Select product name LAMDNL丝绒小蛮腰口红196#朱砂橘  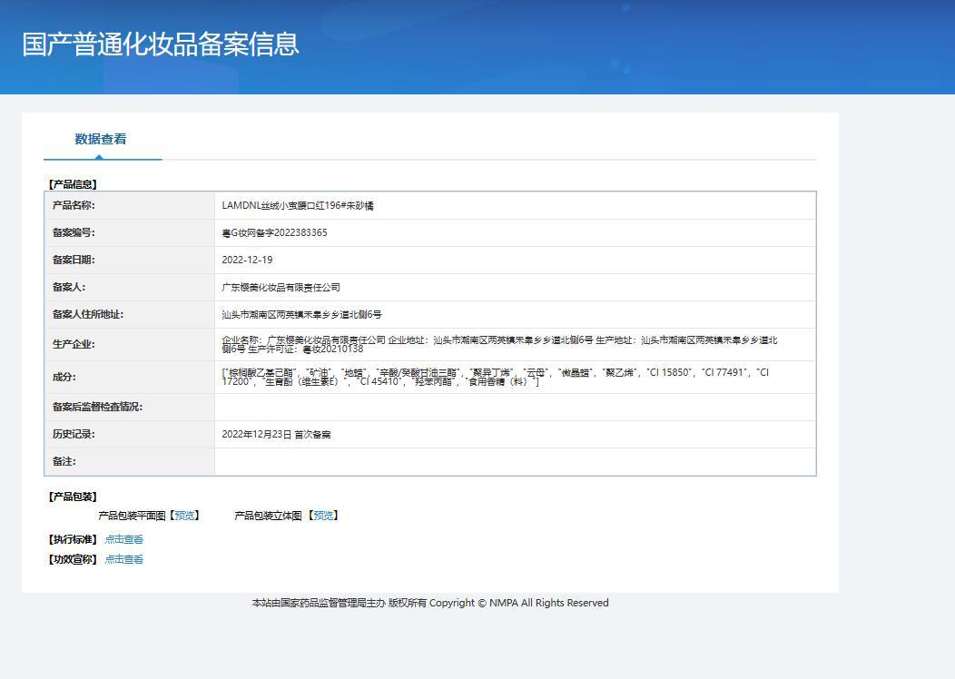click(x=298, y=206)
